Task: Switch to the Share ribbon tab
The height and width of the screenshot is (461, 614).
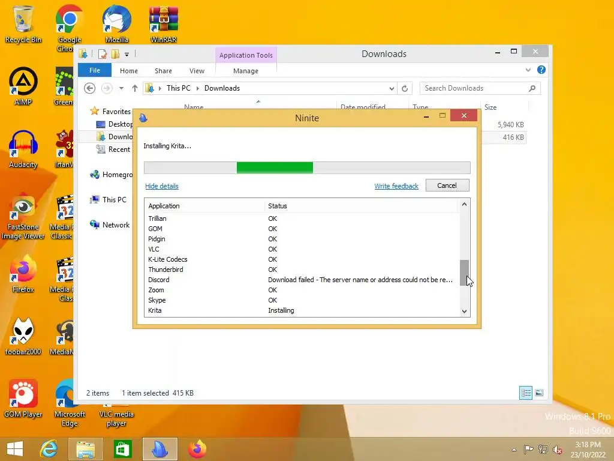Action: pyautogui.click(x=163, y=71)
